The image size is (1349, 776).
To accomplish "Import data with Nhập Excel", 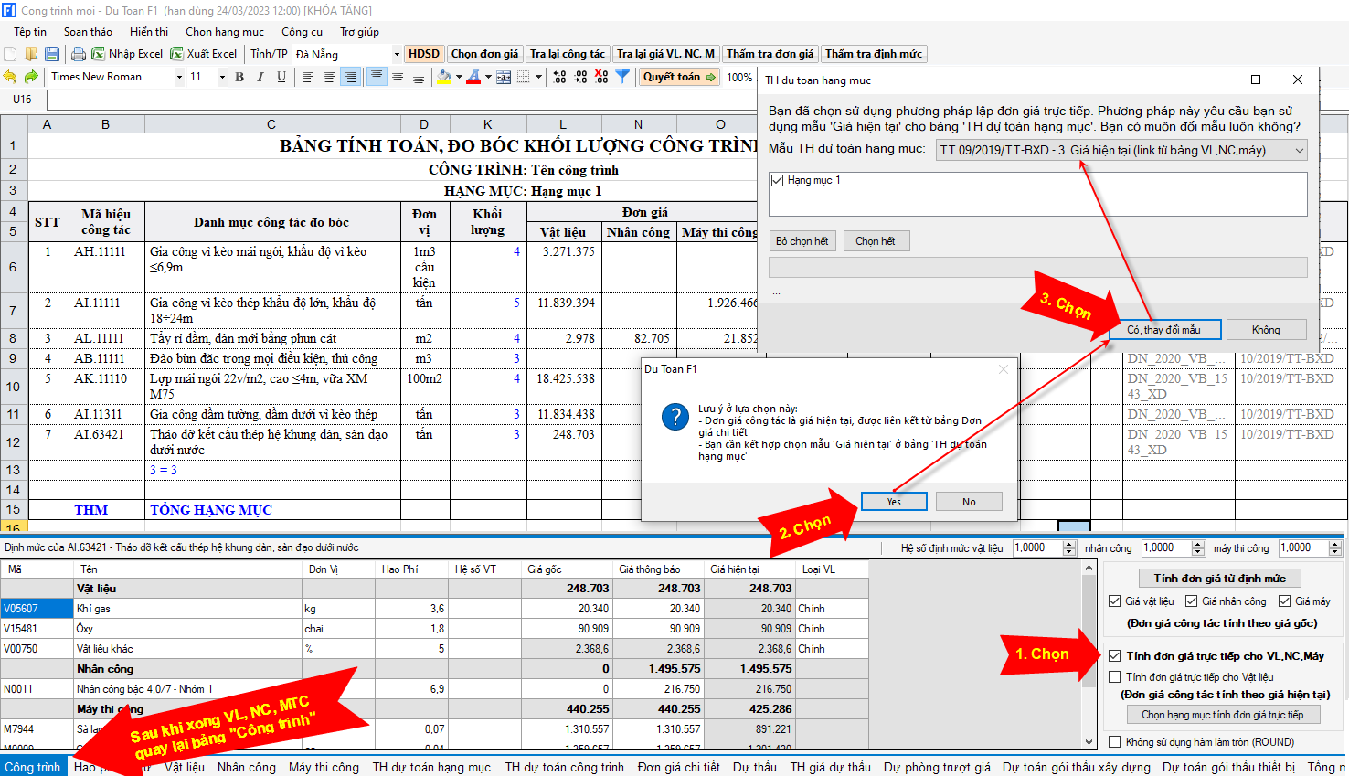I will 127,54.
